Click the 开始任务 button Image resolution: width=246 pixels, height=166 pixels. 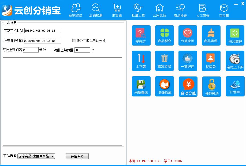click(x=77, y=156)
